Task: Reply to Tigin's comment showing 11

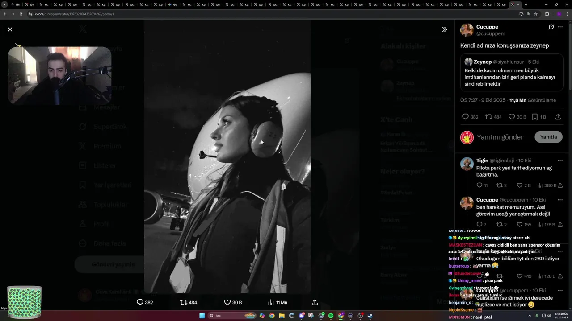Action: [x=482, y=185]
